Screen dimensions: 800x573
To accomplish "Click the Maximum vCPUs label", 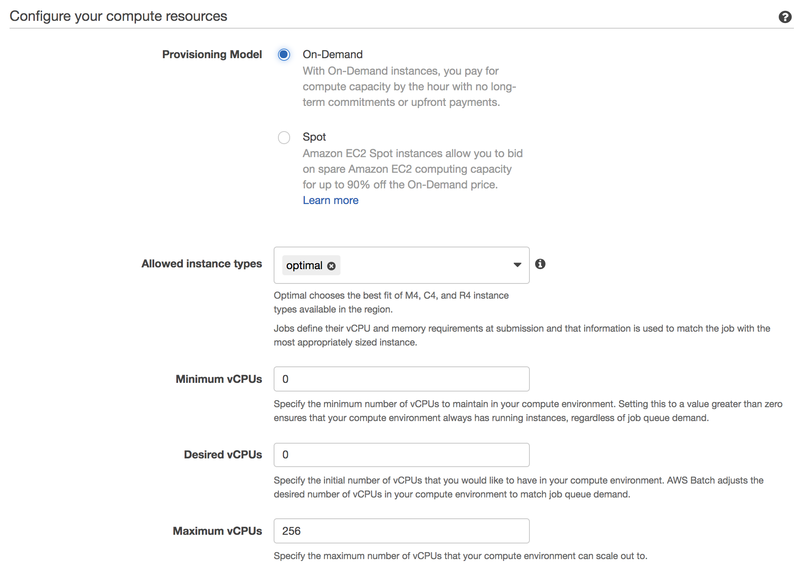I will coord(217,531).
